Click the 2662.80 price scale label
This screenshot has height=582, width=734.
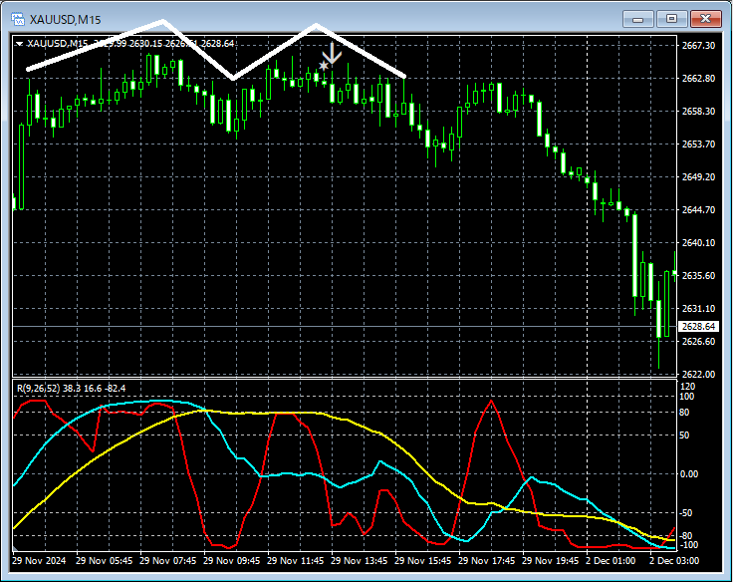(698, 79)
